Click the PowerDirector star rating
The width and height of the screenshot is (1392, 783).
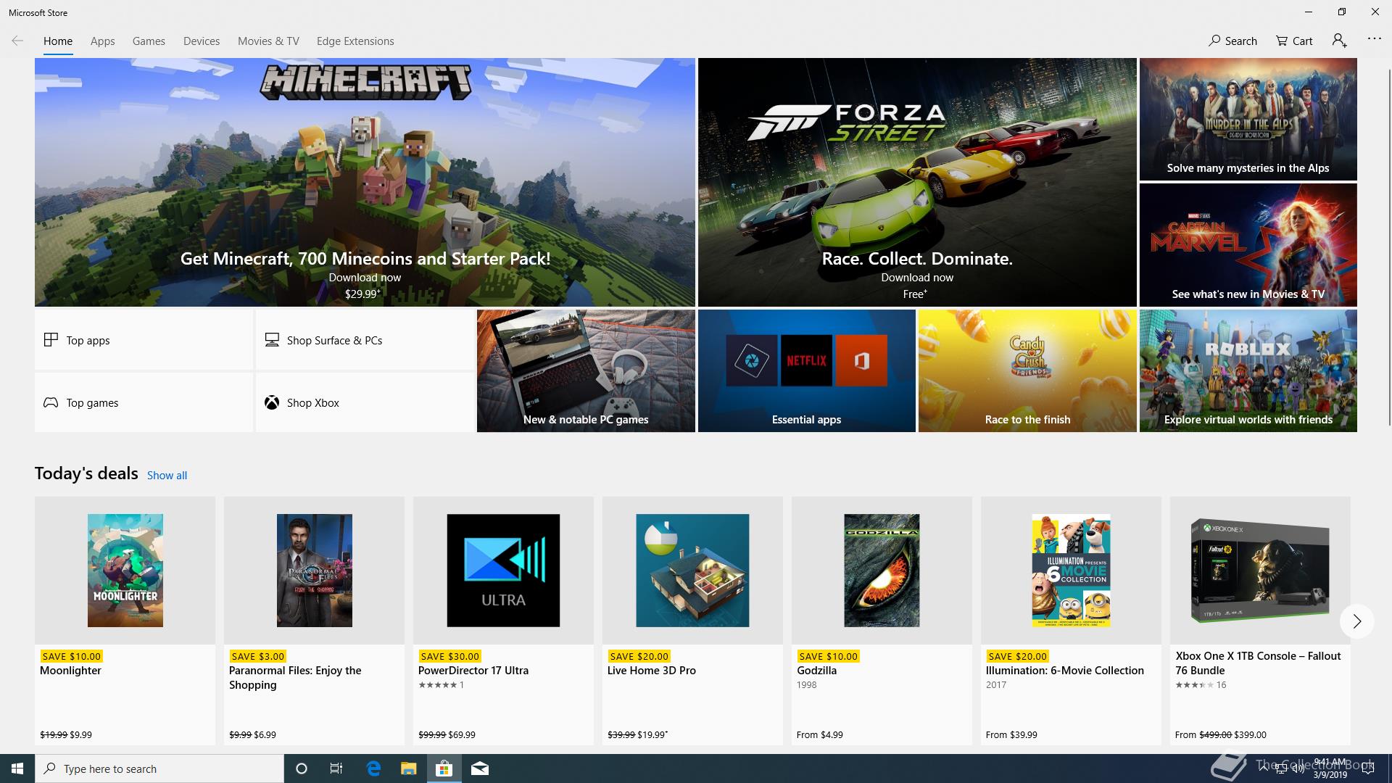tap(438, 685)
